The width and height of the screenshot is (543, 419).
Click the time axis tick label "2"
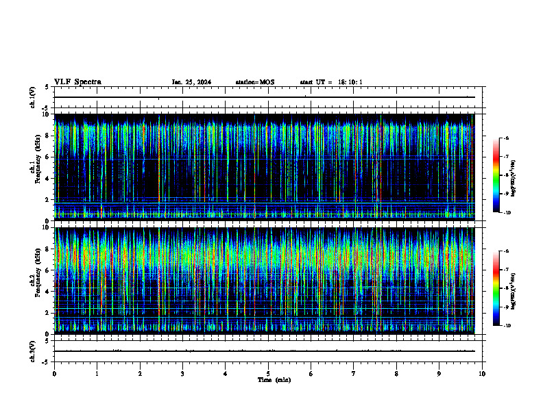[x=140, y=374]
